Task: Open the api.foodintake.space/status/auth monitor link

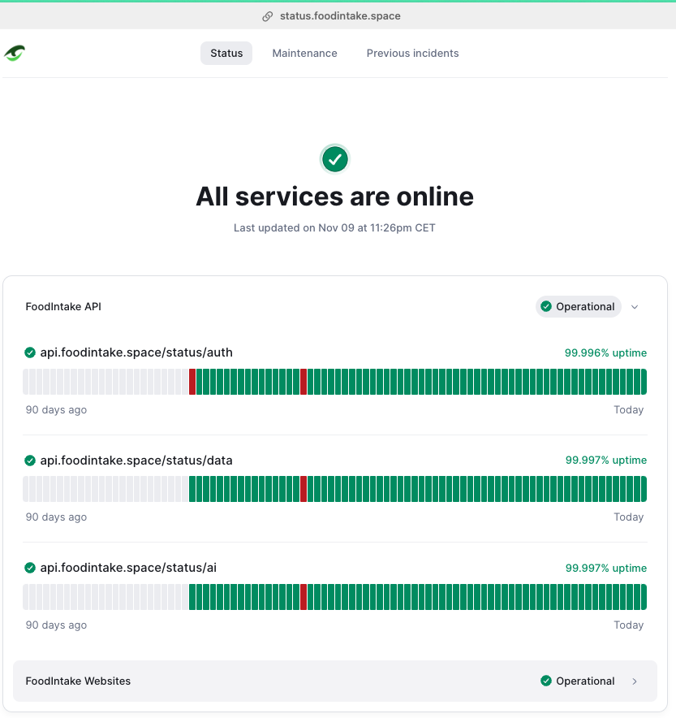Action: (x=136, y=353)
